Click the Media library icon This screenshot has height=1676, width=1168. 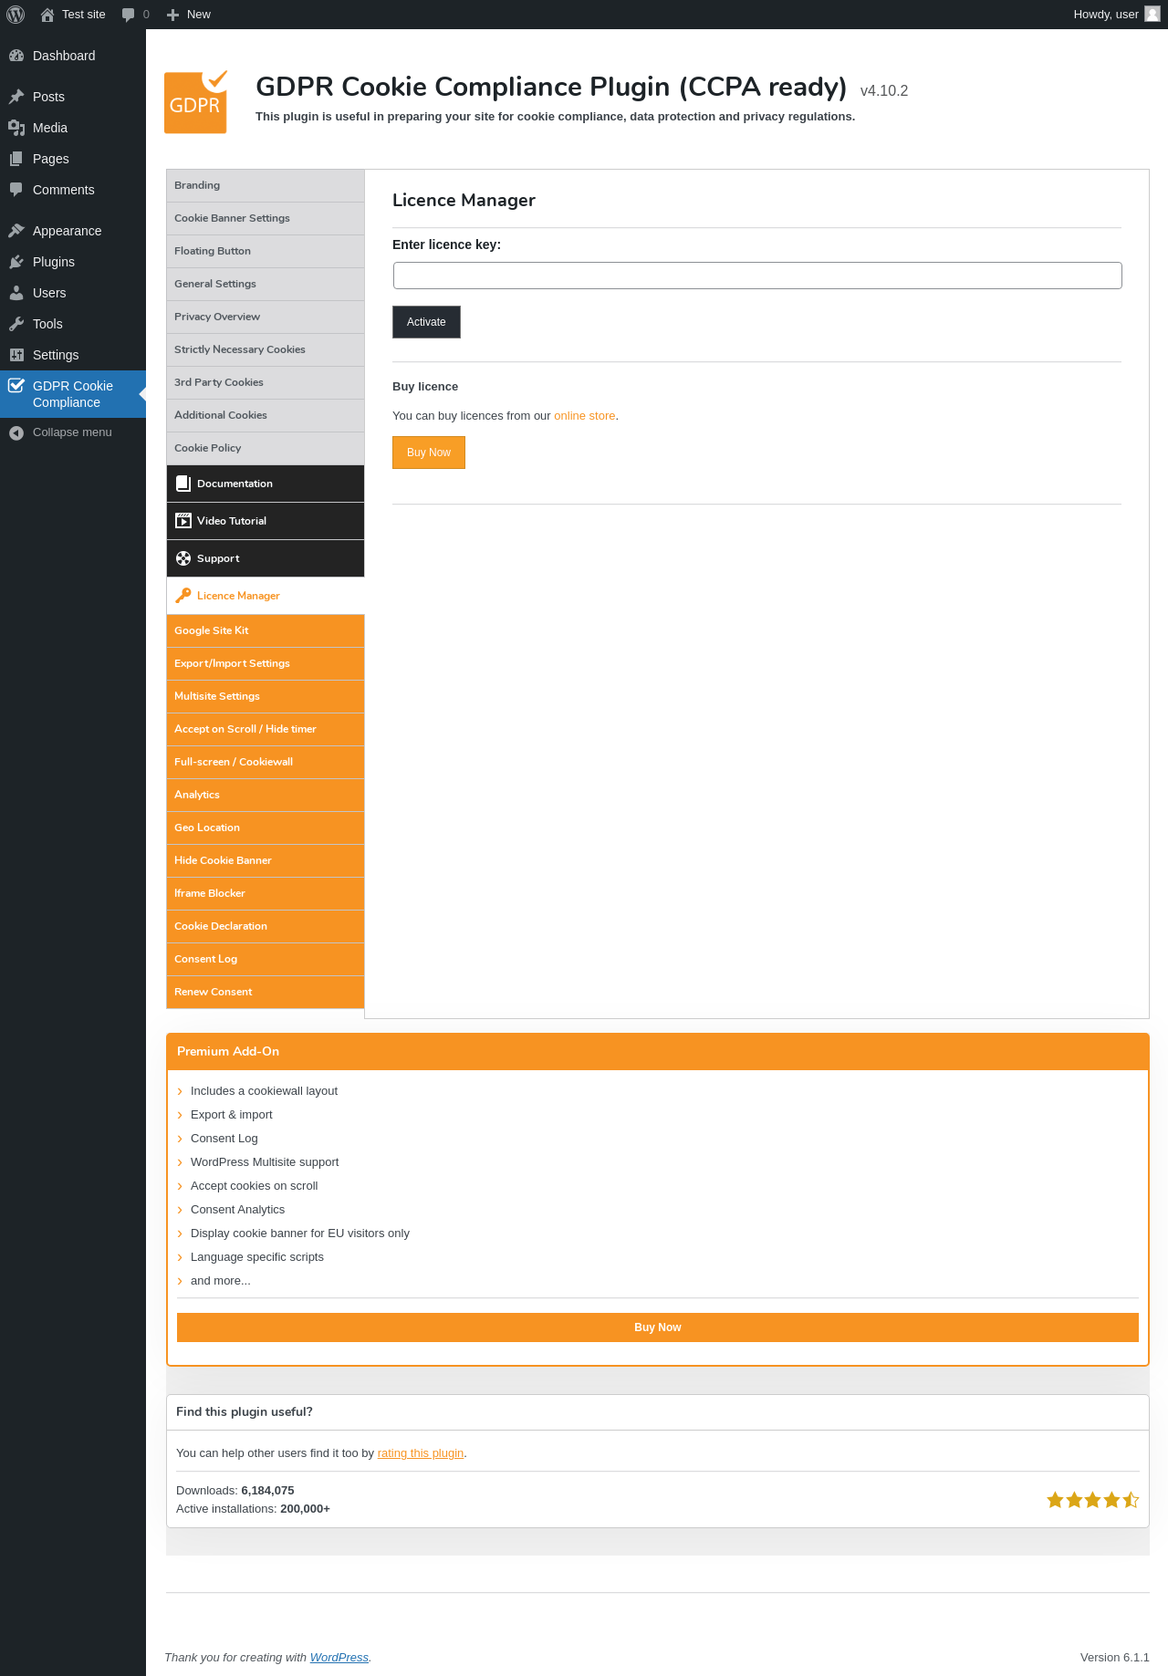point(16,128)
